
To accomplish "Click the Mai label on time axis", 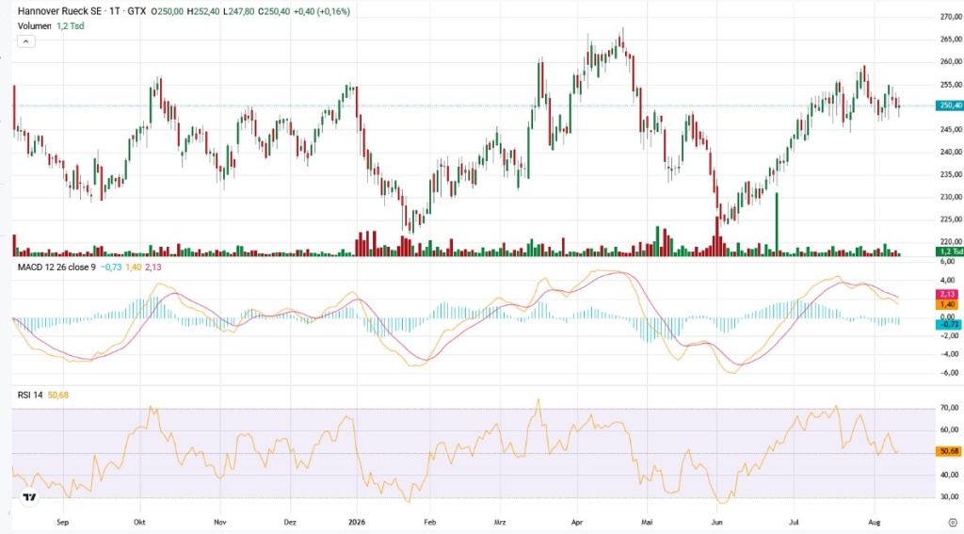I will [646, 523].
